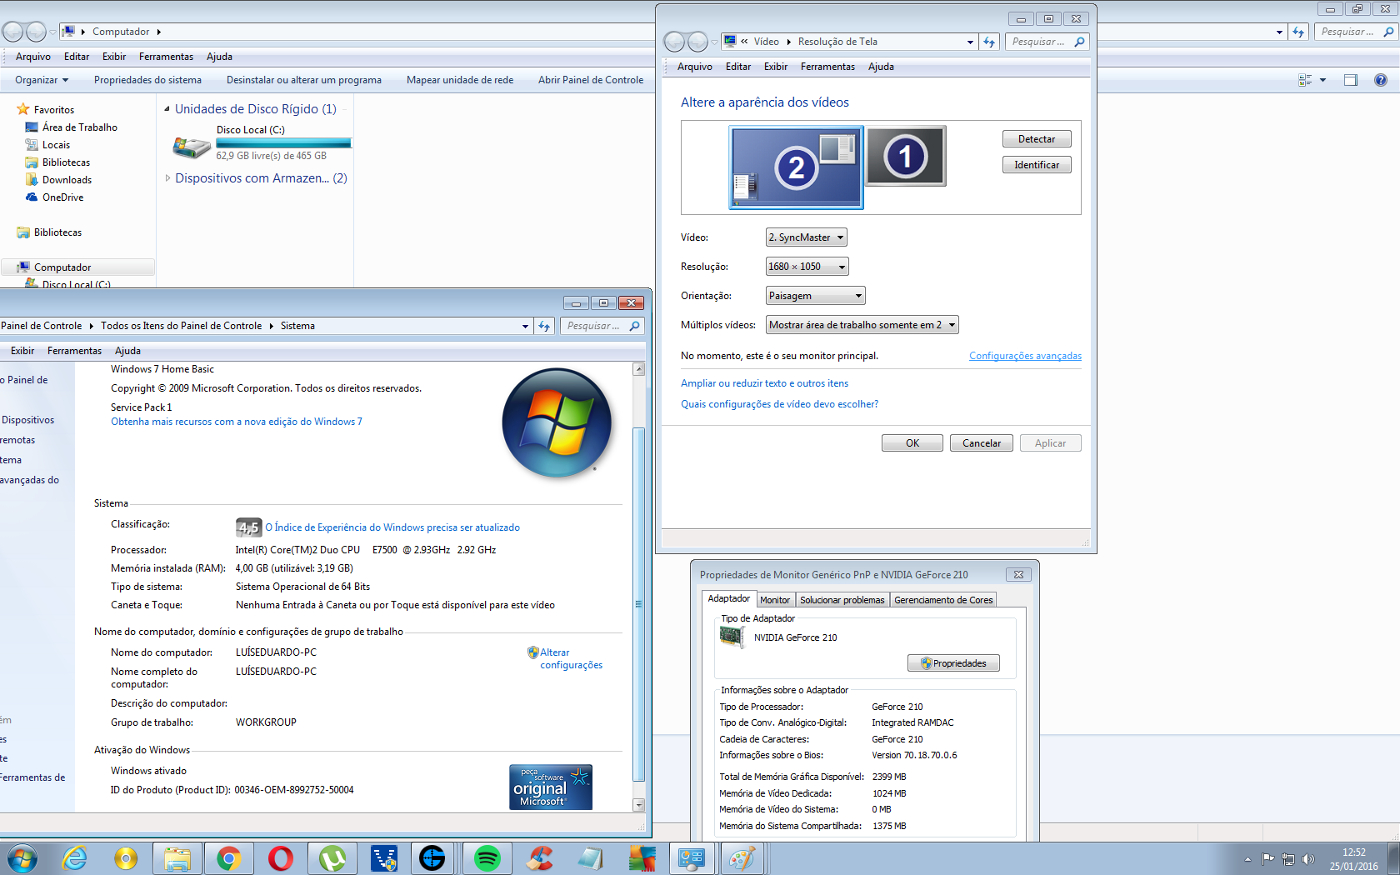Open the Windows Start menu
Screen dimensions: 1400x875
point(22,857)
